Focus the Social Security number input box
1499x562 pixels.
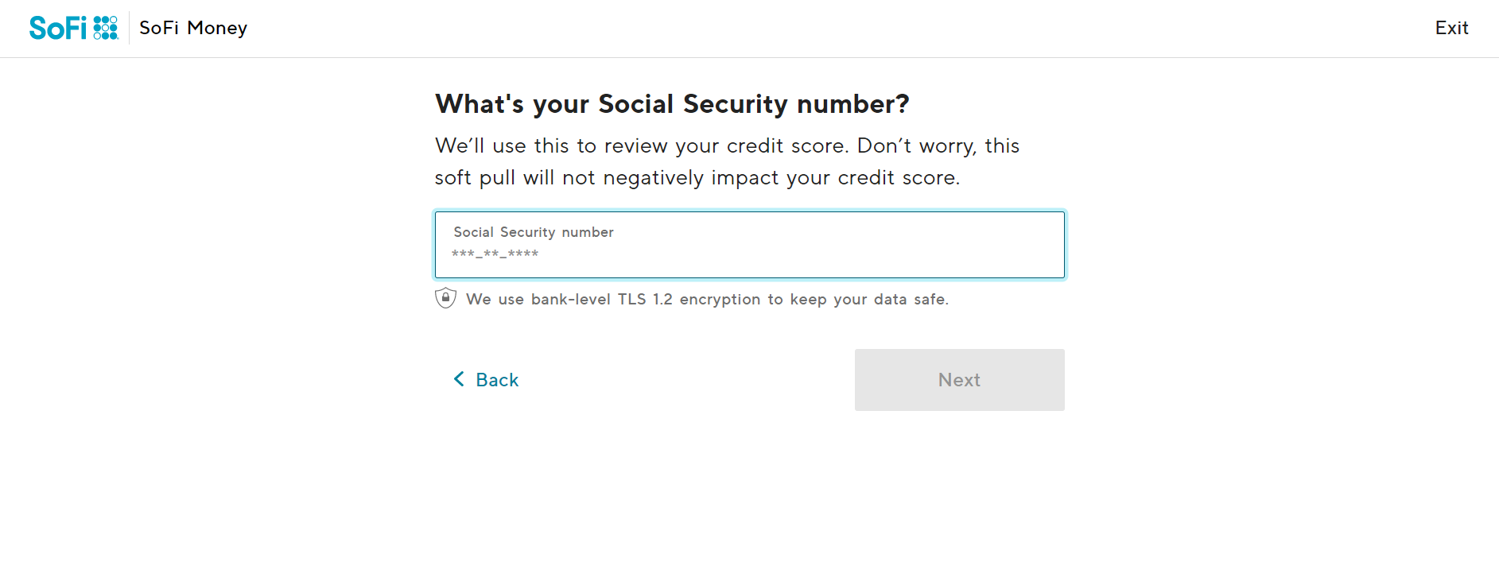pyautogui.click(x=749, y=245)
